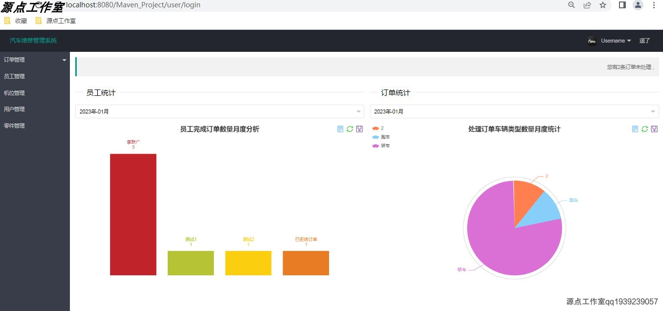Click the browser bookmark star icon
This screenshot has width=663, height=311.
point(603,5)
